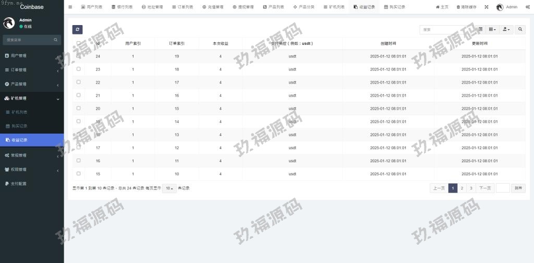Select the checkbox for row id 21
Image resolution: width=534 pixels, height=263 pixels.
point(79,95)
